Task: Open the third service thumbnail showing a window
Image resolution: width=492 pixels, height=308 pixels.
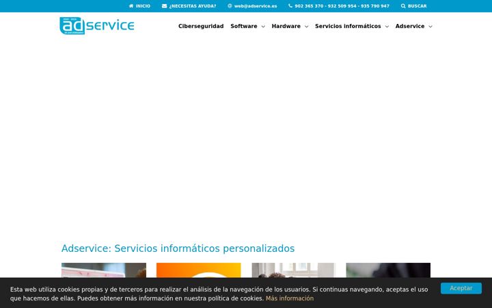Action: tap(294, 270)
